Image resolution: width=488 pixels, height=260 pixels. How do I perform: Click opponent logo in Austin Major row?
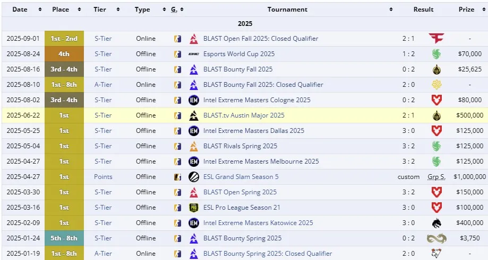[436, 115]
